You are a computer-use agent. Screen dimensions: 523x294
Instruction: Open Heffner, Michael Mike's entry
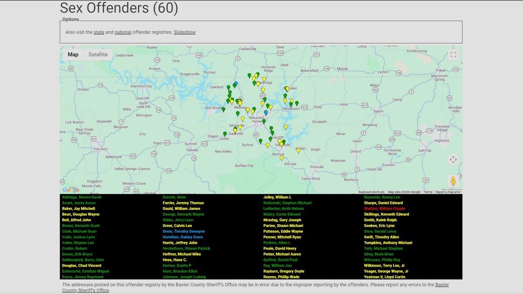tap(182, 254)
